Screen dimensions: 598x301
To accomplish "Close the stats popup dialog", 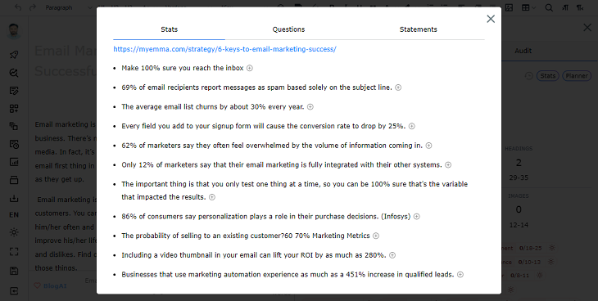I will point(491,19).
